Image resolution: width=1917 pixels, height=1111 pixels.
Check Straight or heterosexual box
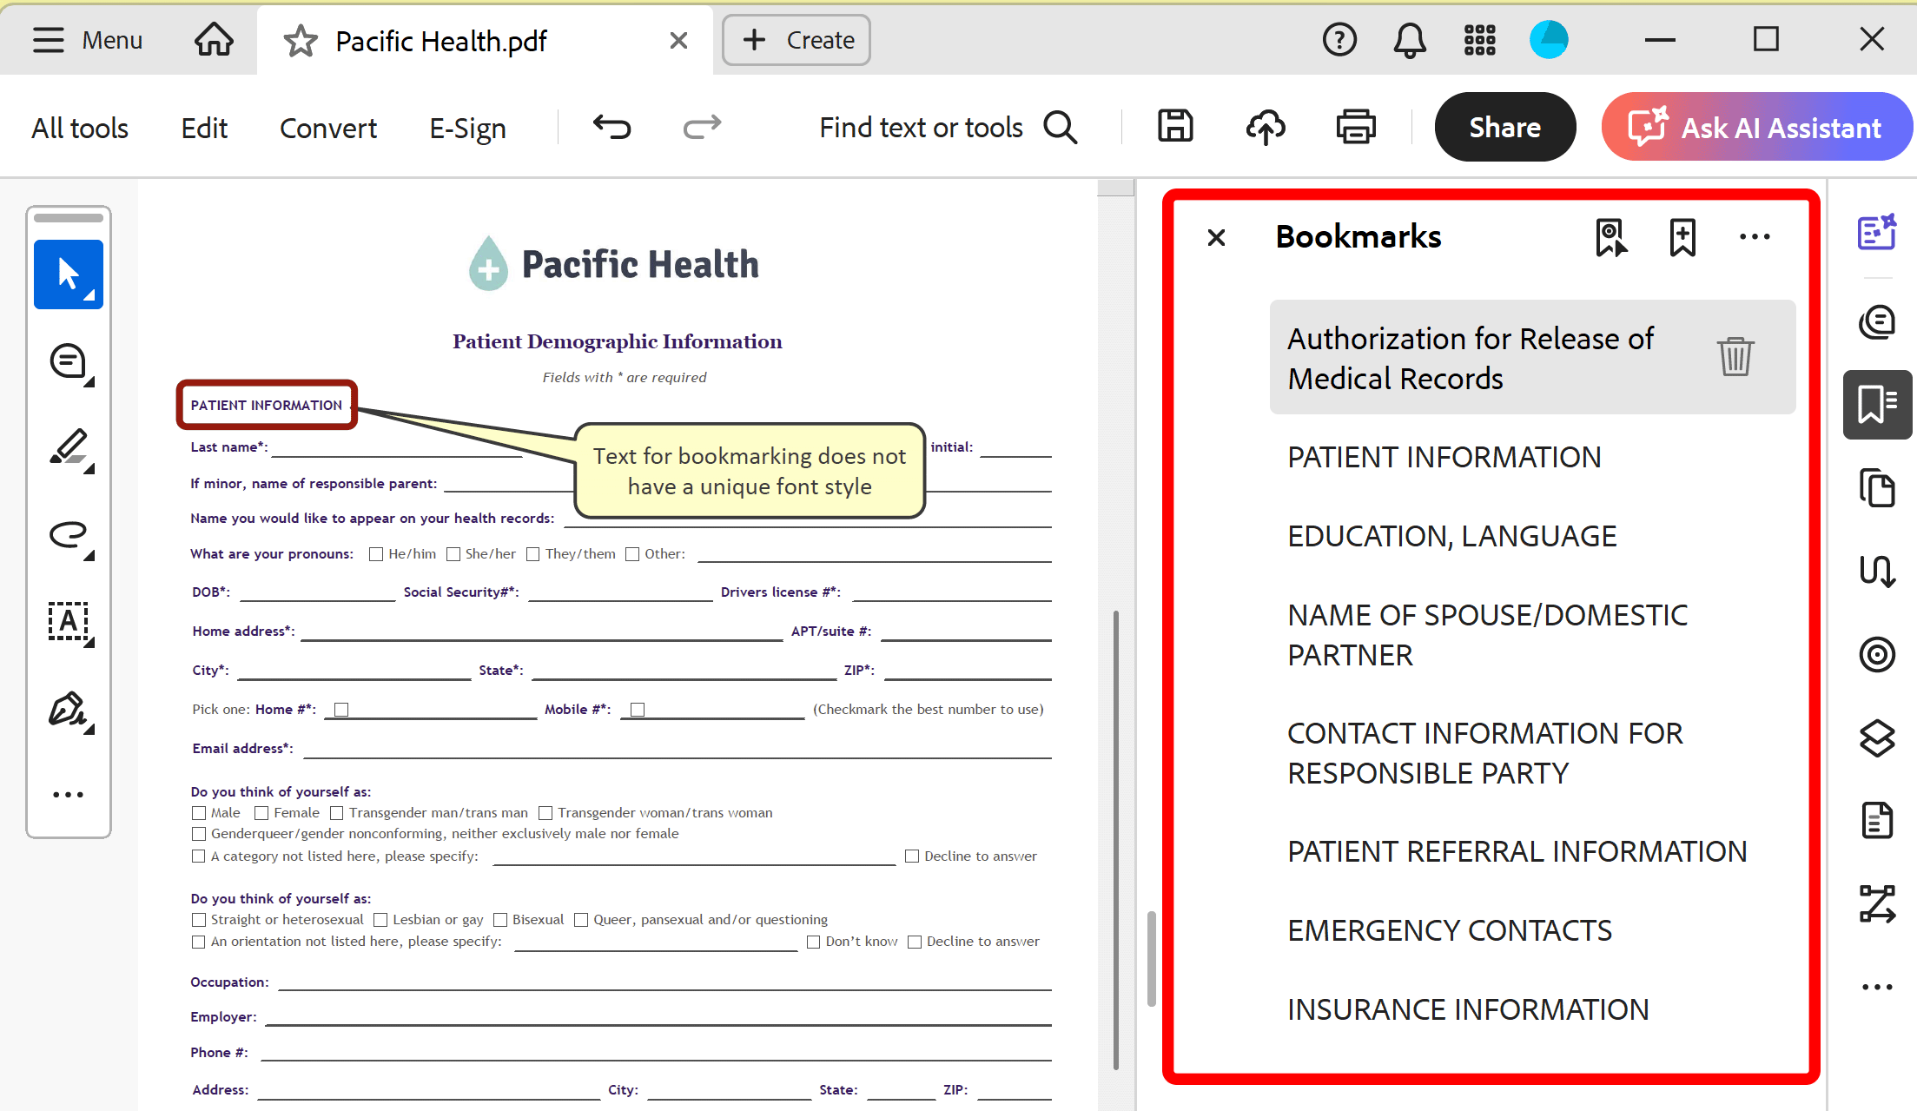point(199,920)
